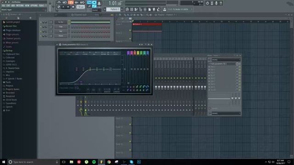Toggle wait-for-input icon next to metronome
The image size is (294, 165).
click(65, 2)
